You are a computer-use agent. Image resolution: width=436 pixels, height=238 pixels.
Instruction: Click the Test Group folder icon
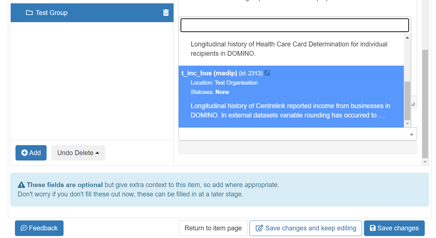pyautogui.click(x=29, y=13)
